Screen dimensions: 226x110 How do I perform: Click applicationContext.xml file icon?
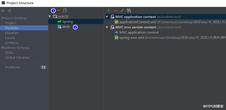click(117, 22)
